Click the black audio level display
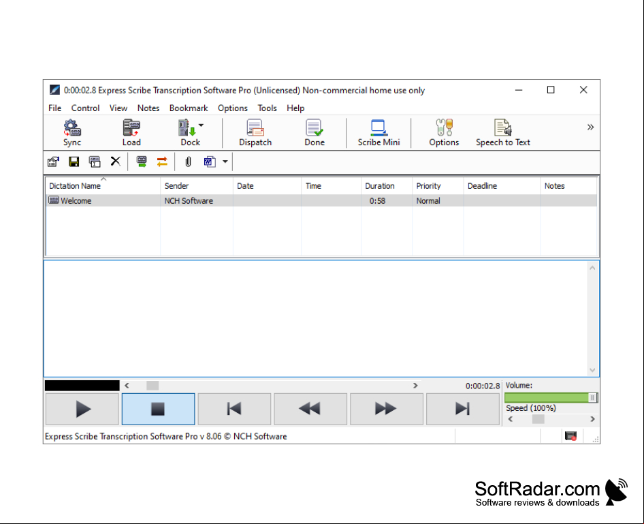644x524 pixels. pos(82,386)
